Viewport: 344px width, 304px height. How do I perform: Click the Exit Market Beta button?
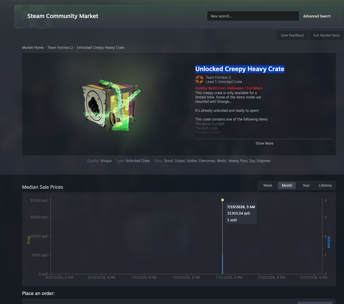(x=326, y=35)
